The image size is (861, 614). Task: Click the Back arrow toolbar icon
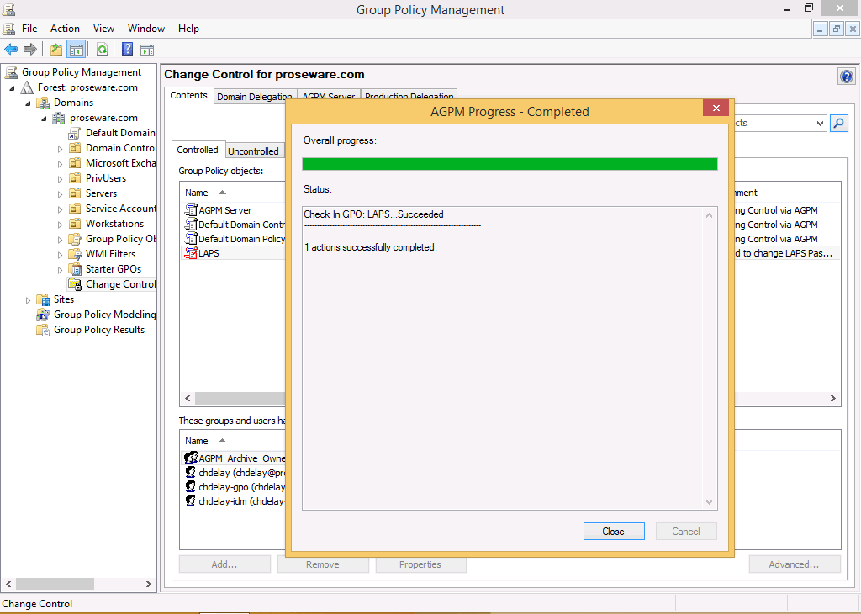pos(11,50)
